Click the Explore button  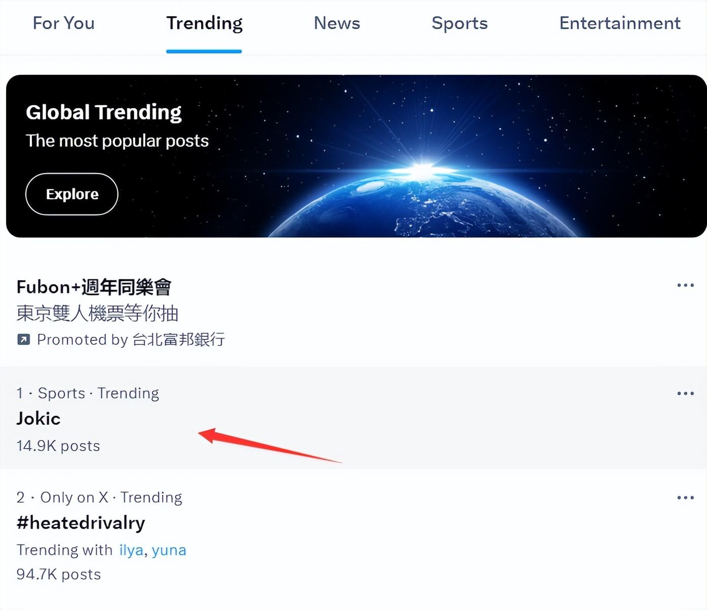click(x=72, y=194)
